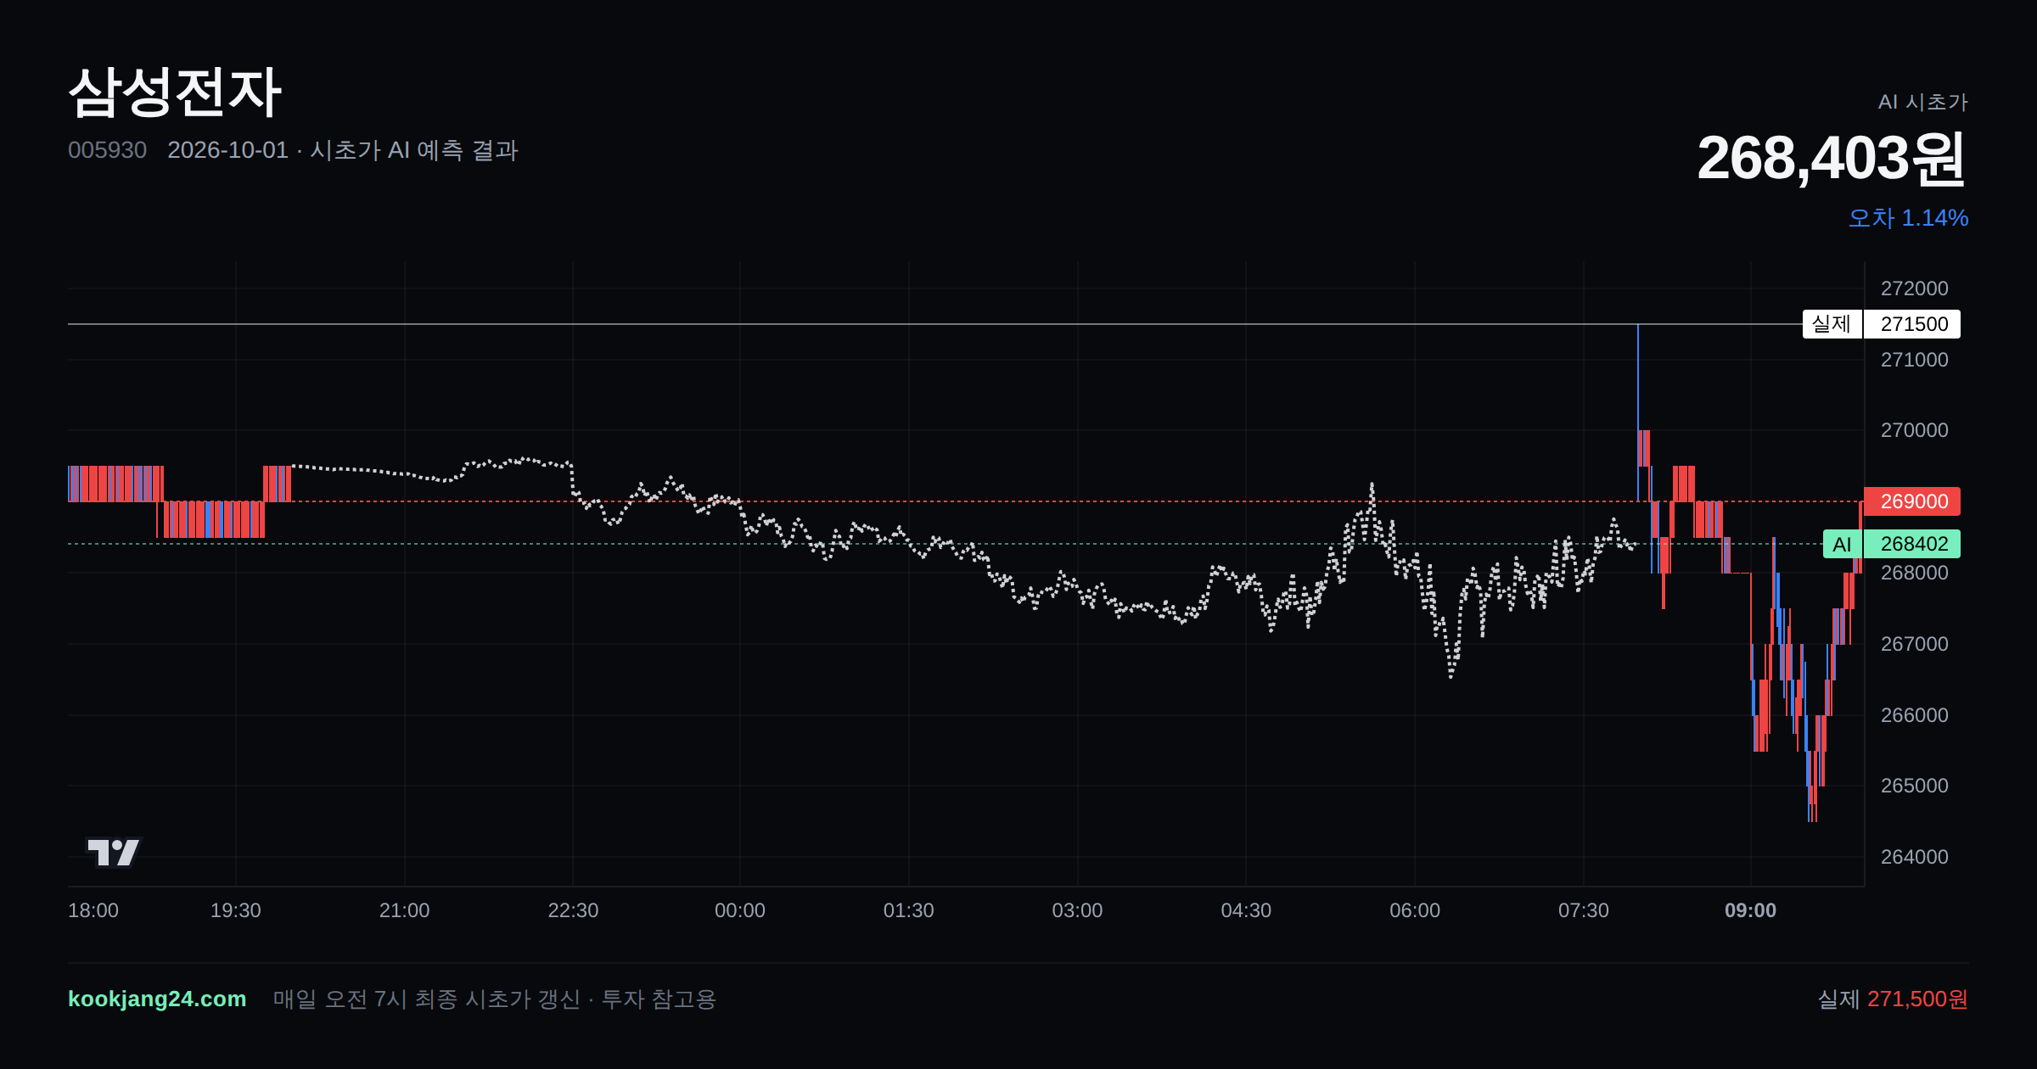Click the 04:30 time axis label
Viewport: 2037px width, 1069px height.
(x=1246, y=910)
